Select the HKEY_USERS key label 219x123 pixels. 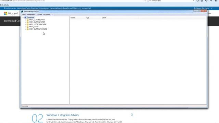coord(34,27)
